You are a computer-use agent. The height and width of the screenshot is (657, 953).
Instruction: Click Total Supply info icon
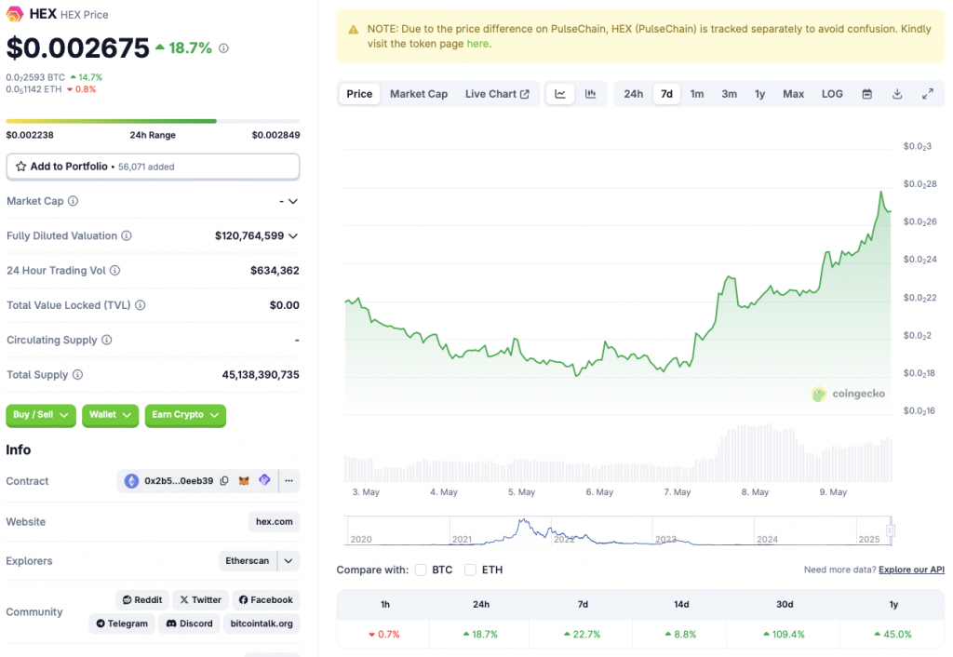[78, 374]
